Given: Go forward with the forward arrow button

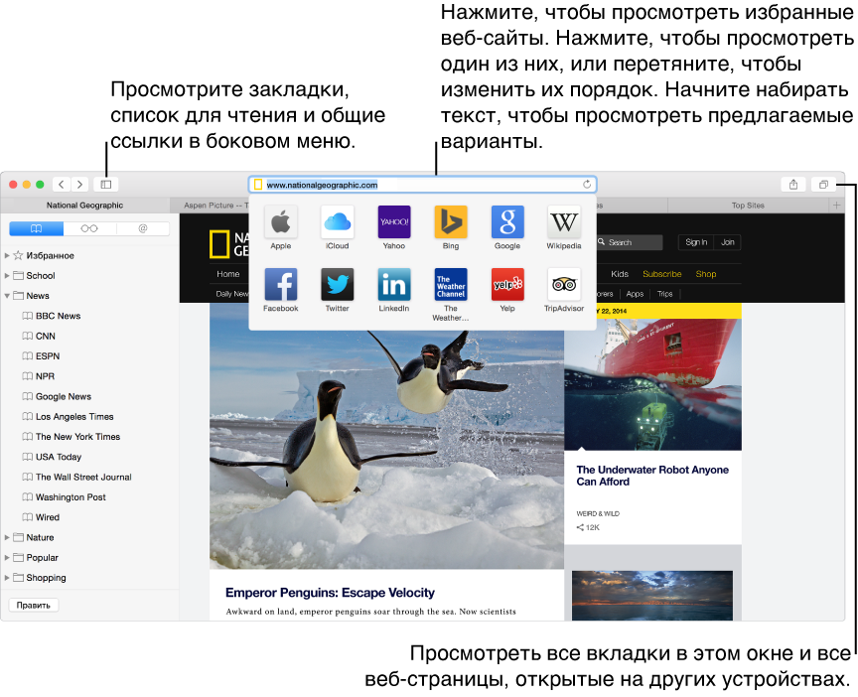Looking at the screenshot, I should coord(79,185).
